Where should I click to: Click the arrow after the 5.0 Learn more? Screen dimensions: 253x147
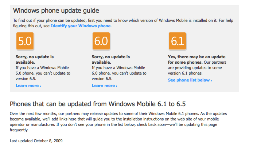pyautogui.click(x=40, y=86)
